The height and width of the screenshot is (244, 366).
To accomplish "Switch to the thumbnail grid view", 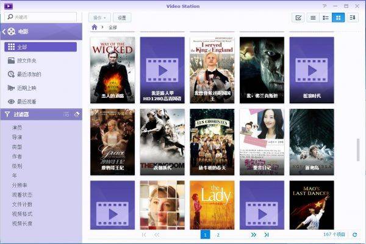I will coord(338,18).
